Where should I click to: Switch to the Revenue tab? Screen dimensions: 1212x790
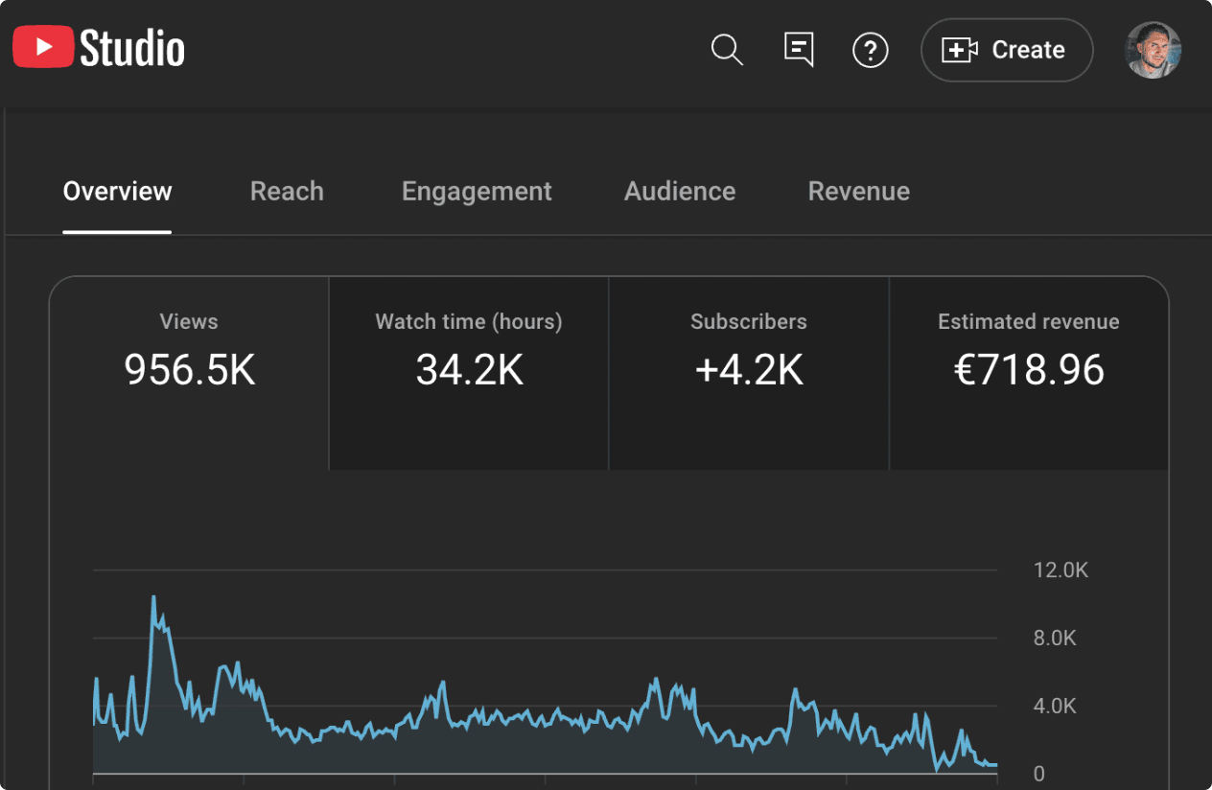tap(858, 192)
